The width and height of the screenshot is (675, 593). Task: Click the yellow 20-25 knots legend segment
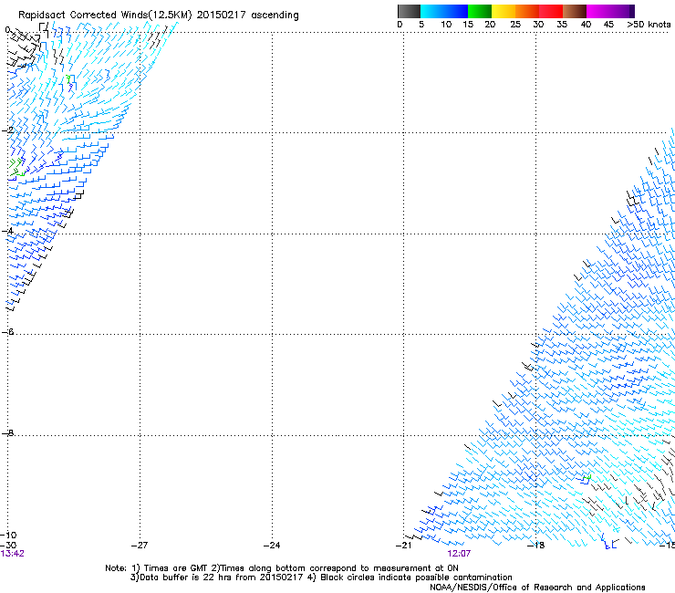pyautogui.click(x=504, y=11)
